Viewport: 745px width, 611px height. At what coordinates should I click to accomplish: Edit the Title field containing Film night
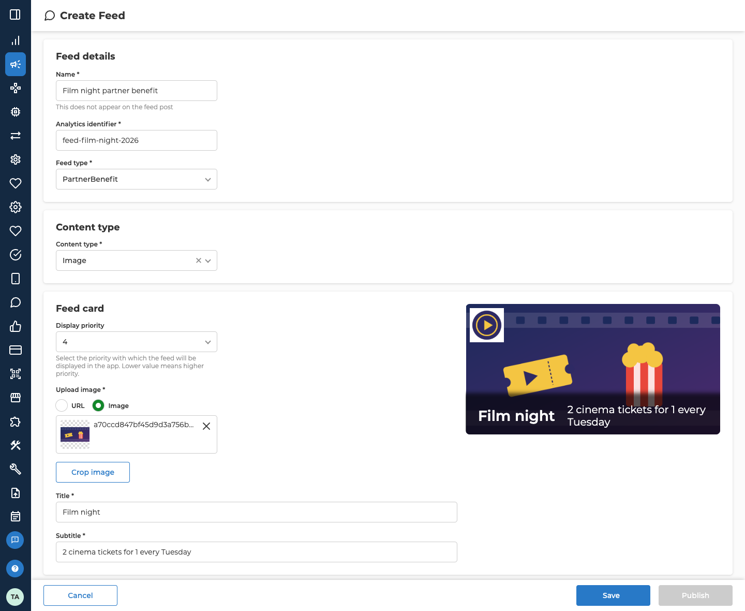tap(257, 512)
